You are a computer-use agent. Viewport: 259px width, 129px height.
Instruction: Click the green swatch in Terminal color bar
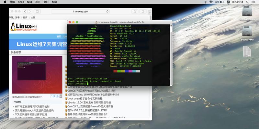119,71
